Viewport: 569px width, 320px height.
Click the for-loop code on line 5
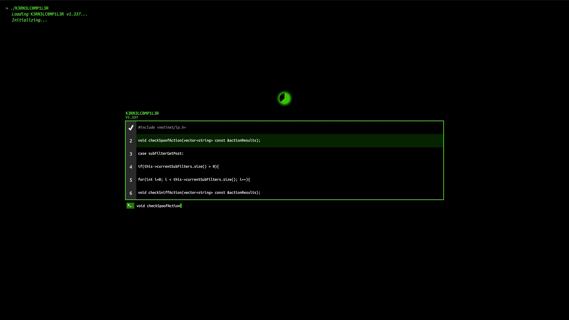194,179
